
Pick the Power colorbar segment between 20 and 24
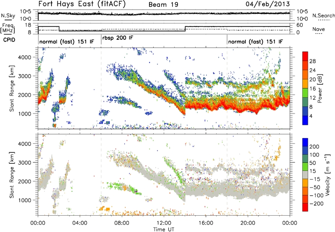coord(305,75)
